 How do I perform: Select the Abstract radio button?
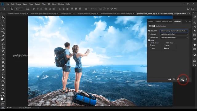click(149, 34)
